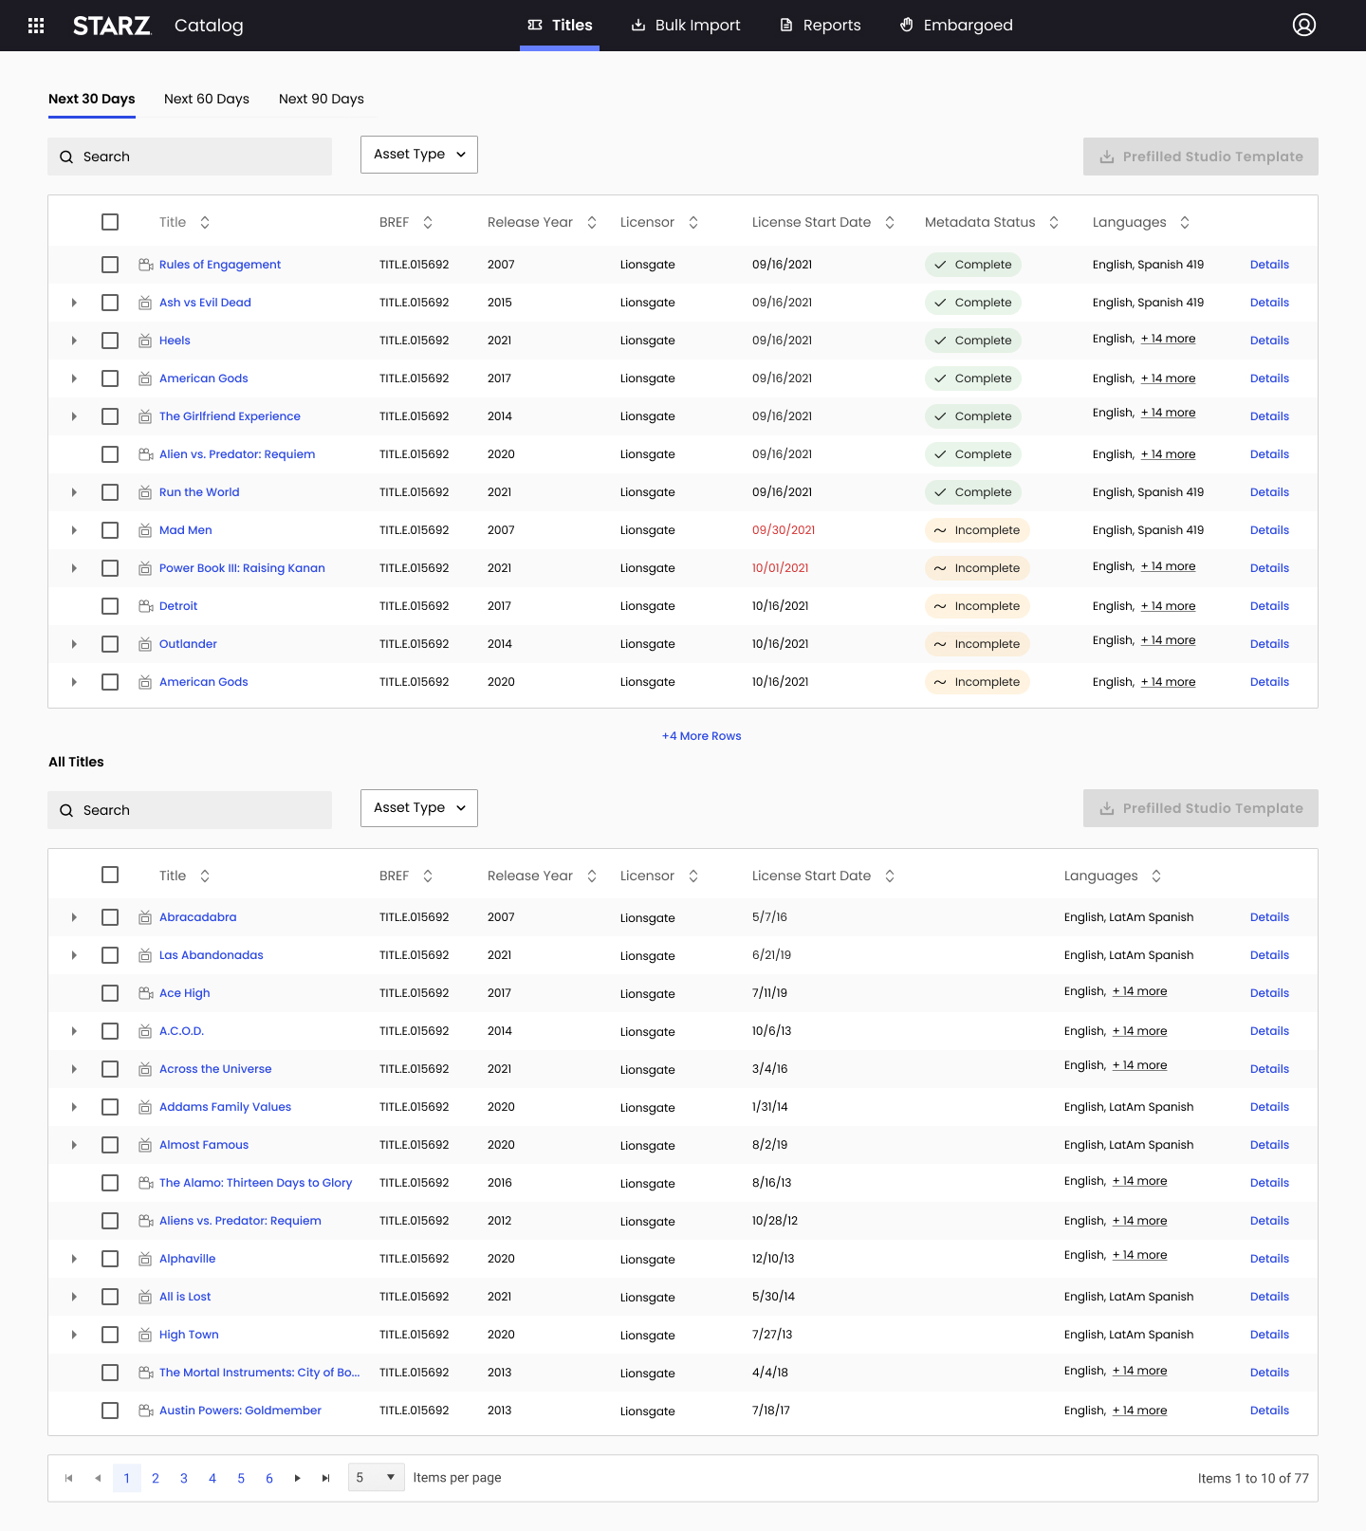Go to last page of pagination

point(326,1478)
